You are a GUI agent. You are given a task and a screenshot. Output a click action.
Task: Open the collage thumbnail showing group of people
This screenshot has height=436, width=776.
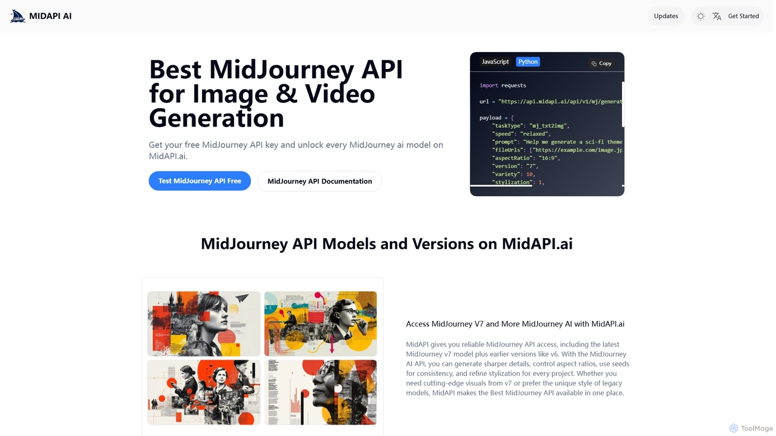tap(204, 392)
